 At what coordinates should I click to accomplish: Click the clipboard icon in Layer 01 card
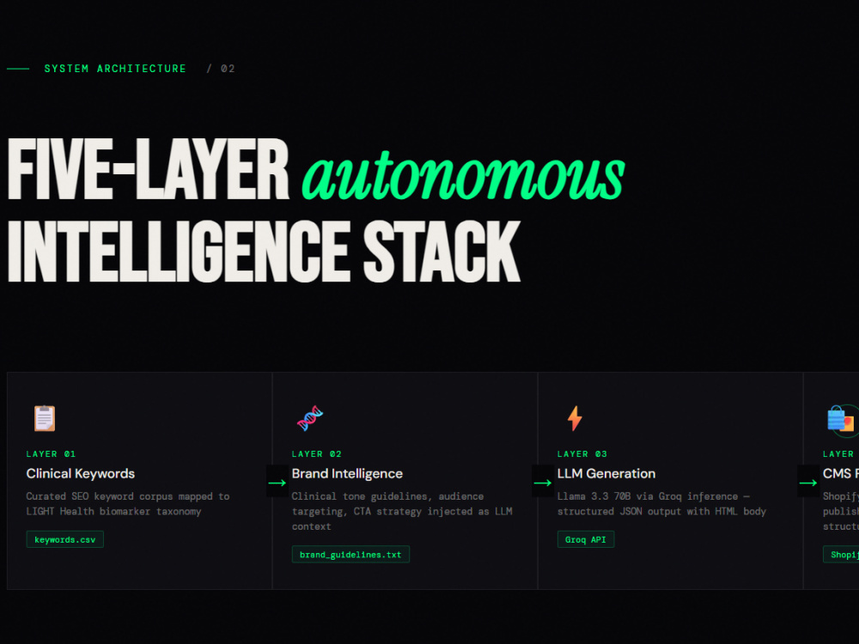pyautogui.click(x=45, y=418)
